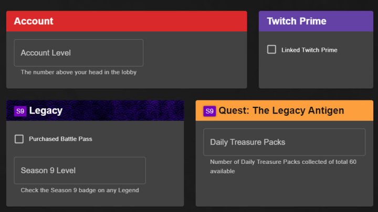Click empty area of the Account card

click(195, 60)
